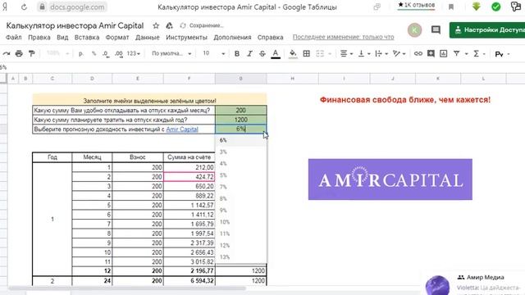Activate the paint format tool
The height and width of the screenshot is (295, 525).
(x=31, y=53)
